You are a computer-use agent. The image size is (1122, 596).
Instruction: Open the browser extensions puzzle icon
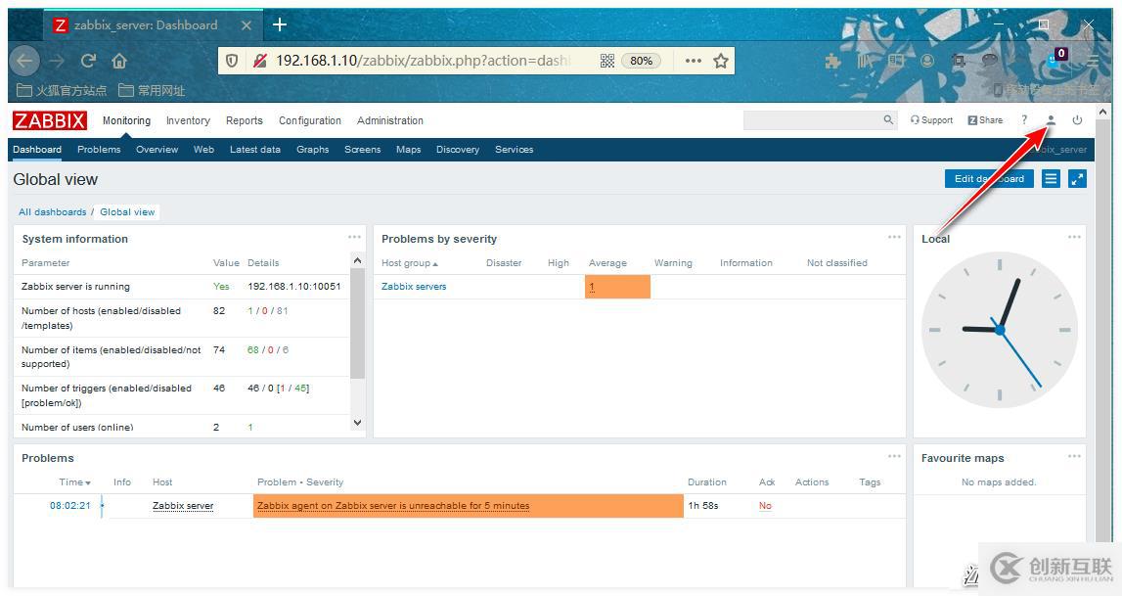[832, 61]
